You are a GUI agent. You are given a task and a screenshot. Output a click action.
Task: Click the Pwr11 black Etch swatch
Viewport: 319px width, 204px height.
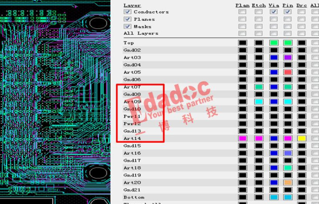click(x=259, y=116)
